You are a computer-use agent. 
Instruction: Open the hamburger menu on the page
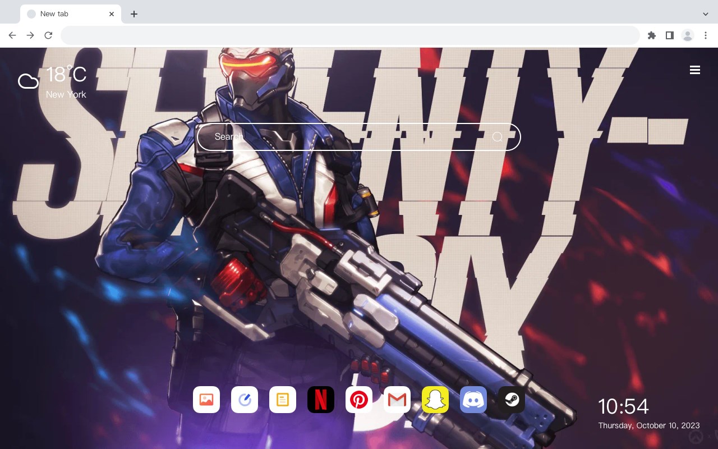695,70
